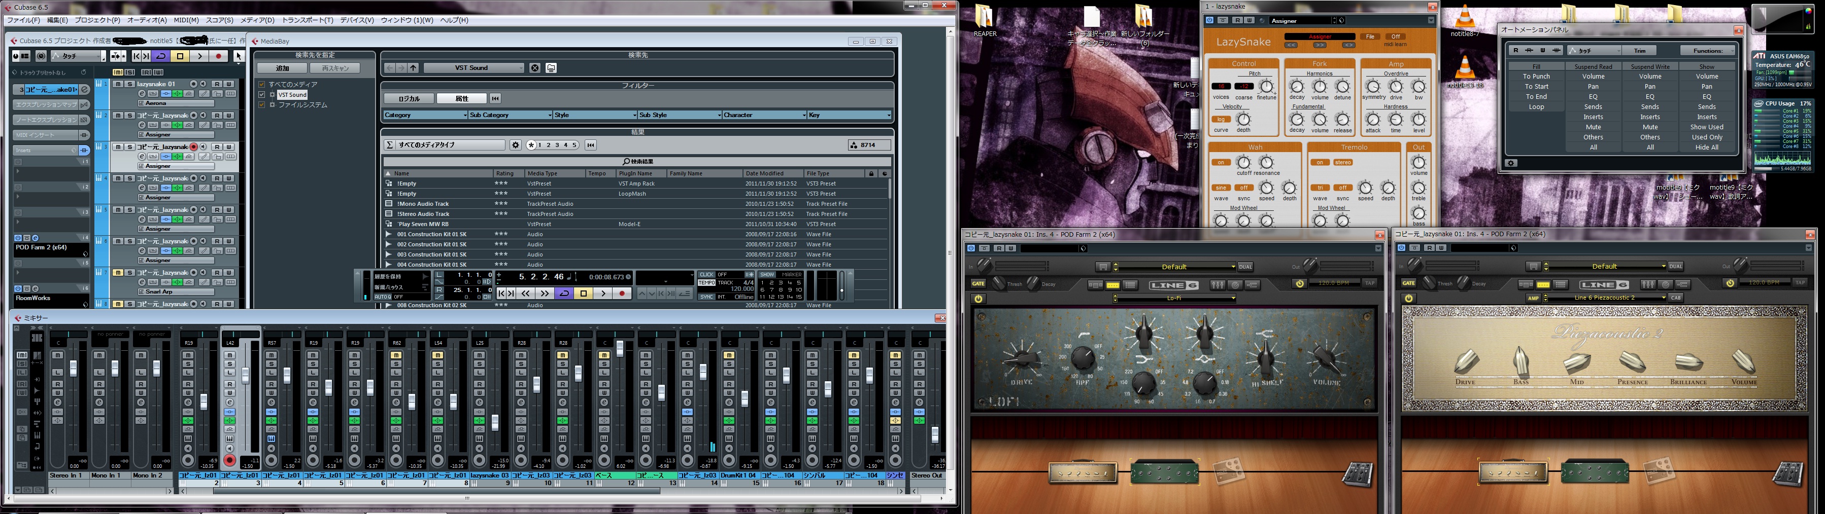Open the results gear settings in MediaBay

pyautogui.click(x=516, y=145)
